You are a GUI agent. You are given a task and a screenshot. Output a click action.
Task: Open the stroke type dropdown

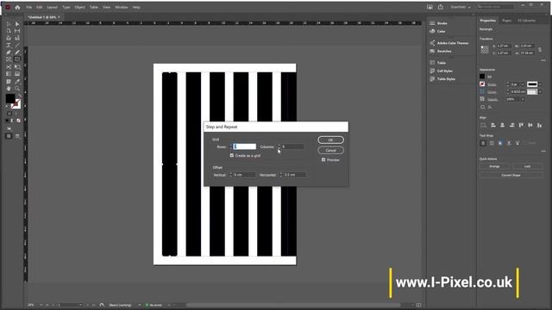pos(540,84)
